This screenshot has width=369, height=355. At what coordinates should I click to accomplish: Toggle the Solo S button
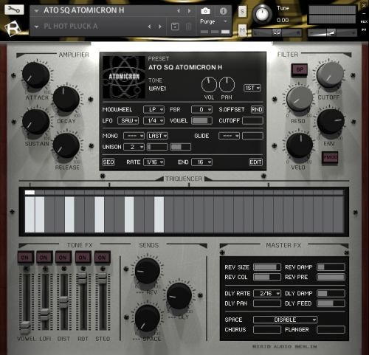coord(242,11)
